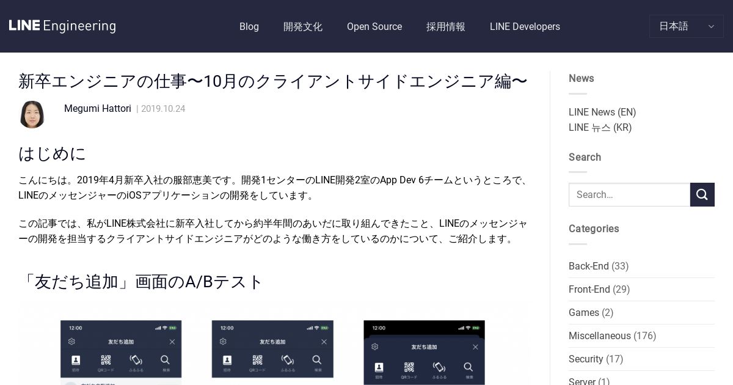Click the search magnifier button
733x385 pixels.
point(702,194)
